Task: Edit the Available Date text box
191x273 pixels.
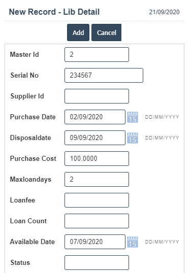Action: coord(95,242)
